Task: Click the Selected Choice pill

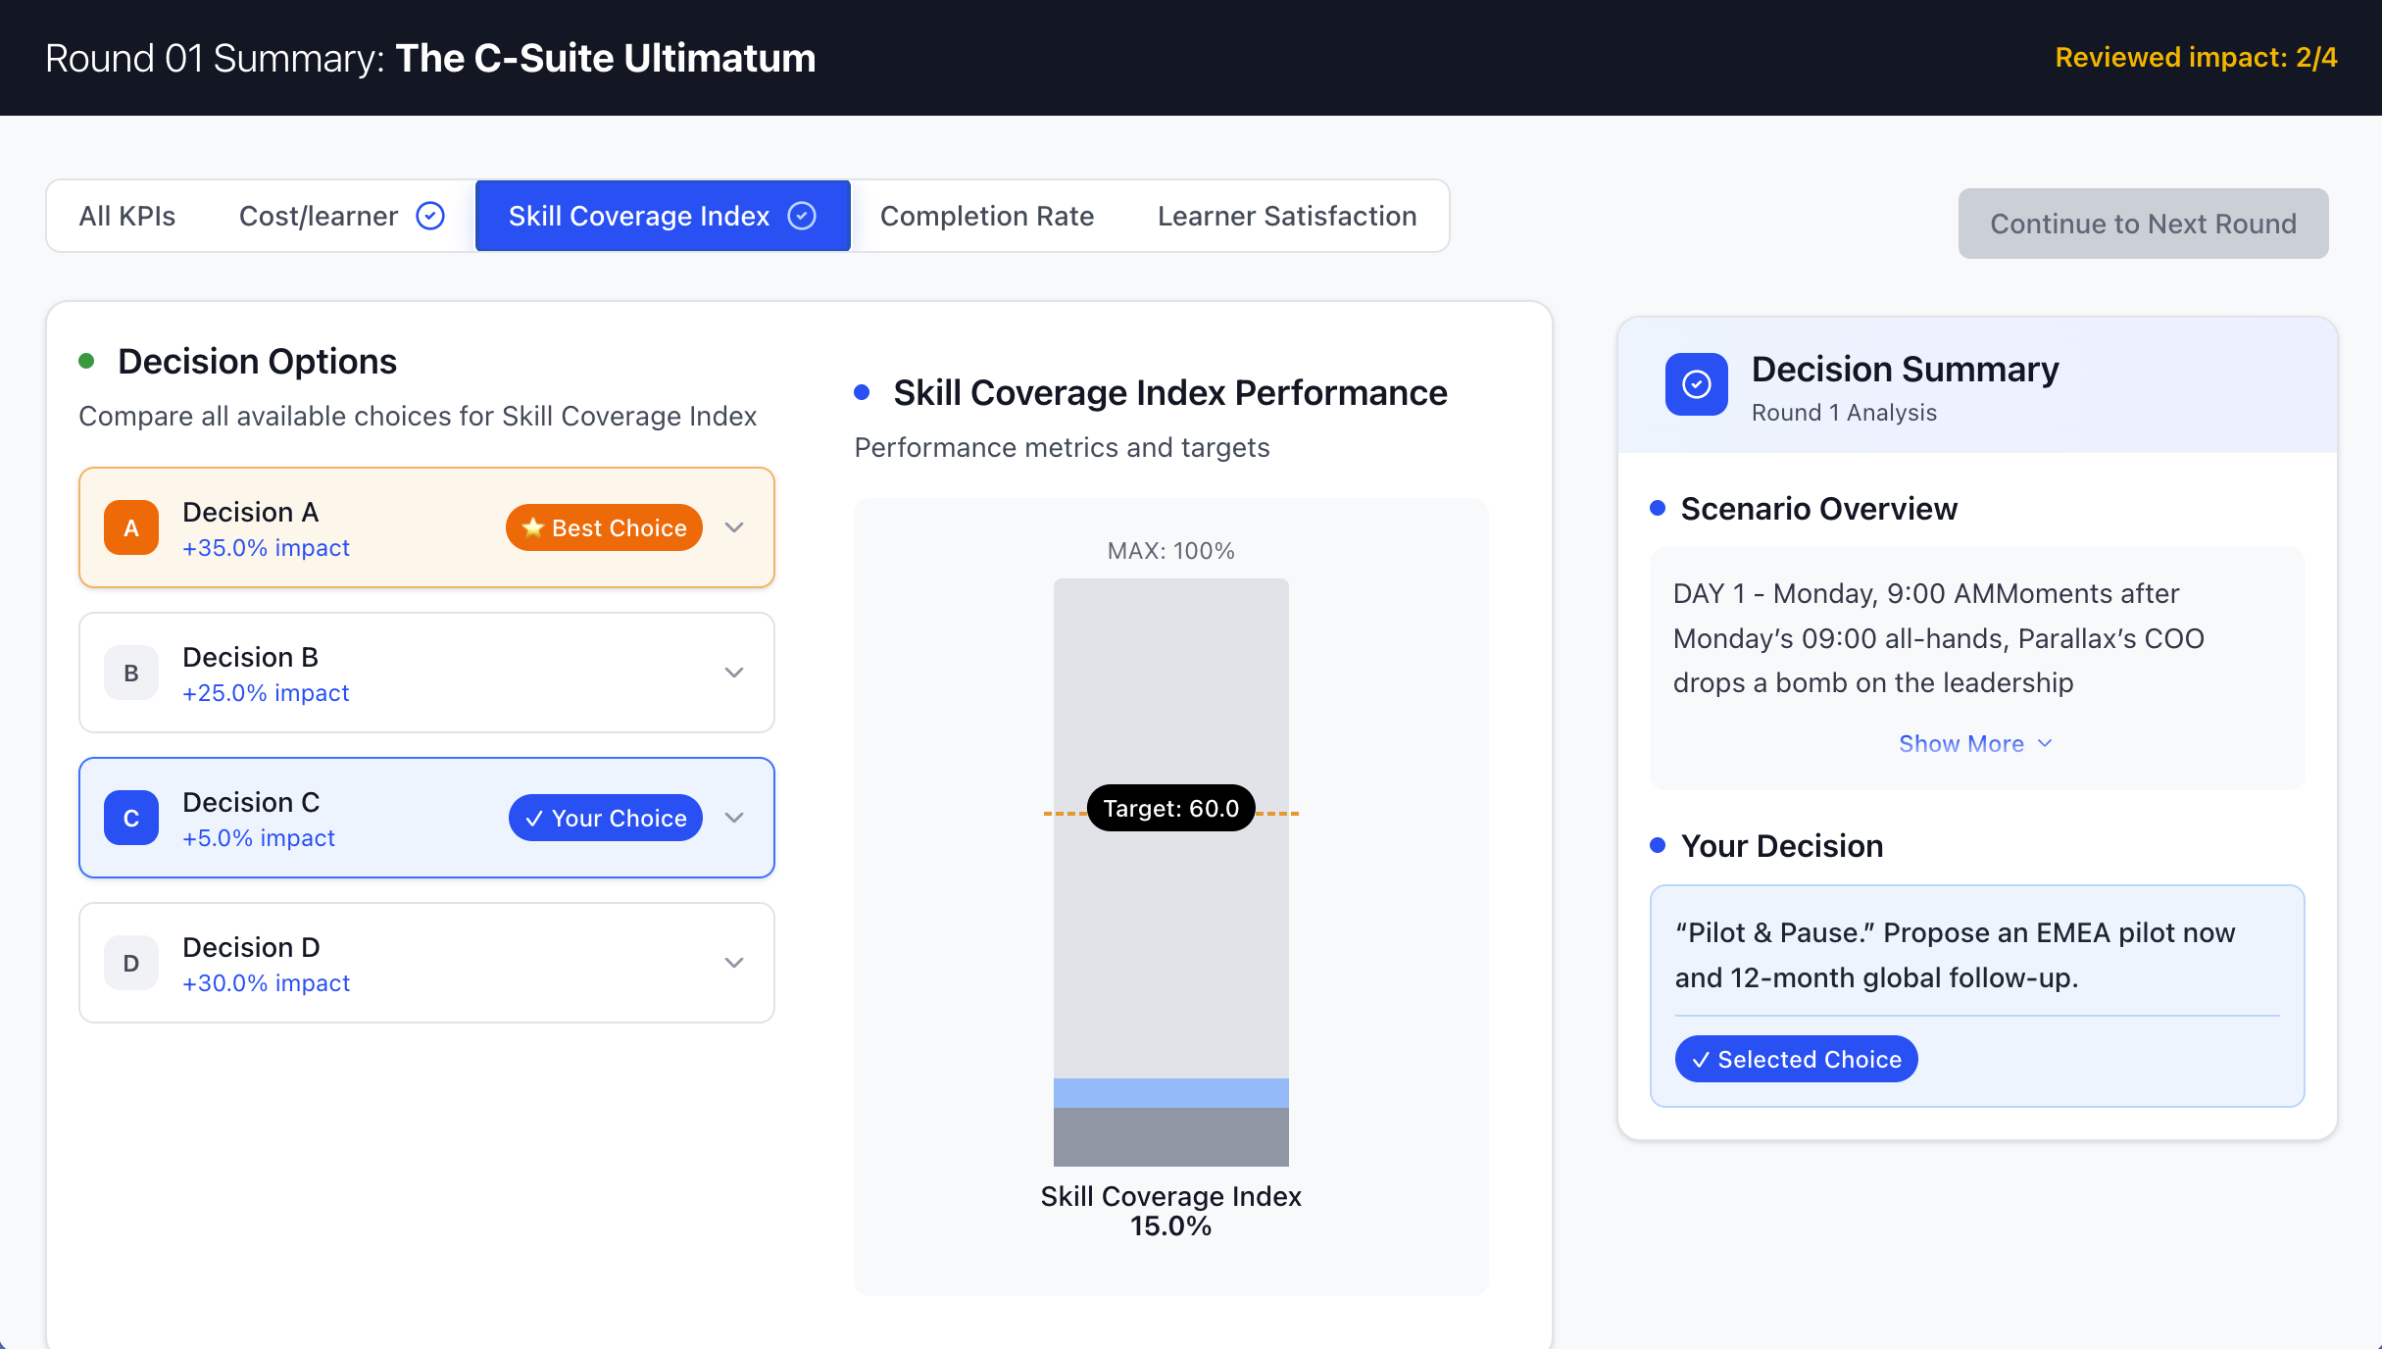Action: (1796, 1060)
